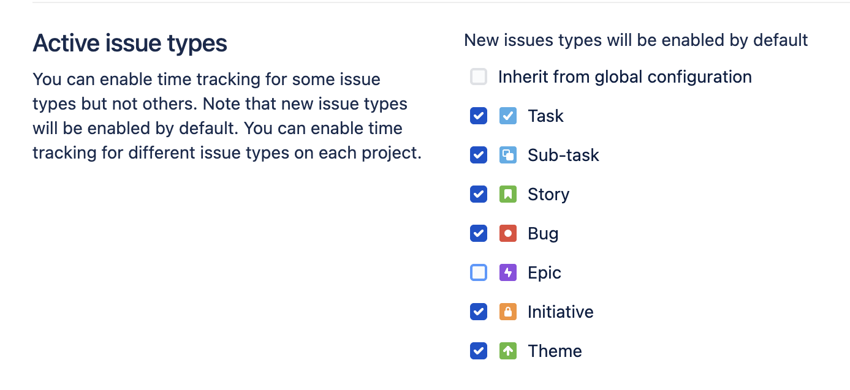The height and width of the screenshot is (390, 850).
Task: Enable time tracking for Epic
Action: pyautogui.click(x=479, y=272)
